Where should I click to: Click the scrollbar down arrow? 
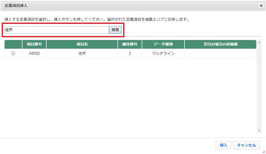pyautogui.click(x=259, y=131)
